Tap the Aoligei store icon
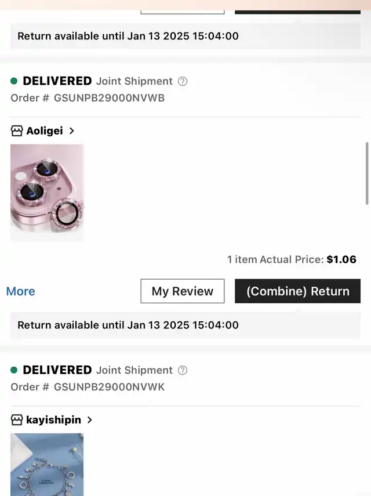Image resolution: width=371 pixels, height=496 pixels. [x=17, y=131]
